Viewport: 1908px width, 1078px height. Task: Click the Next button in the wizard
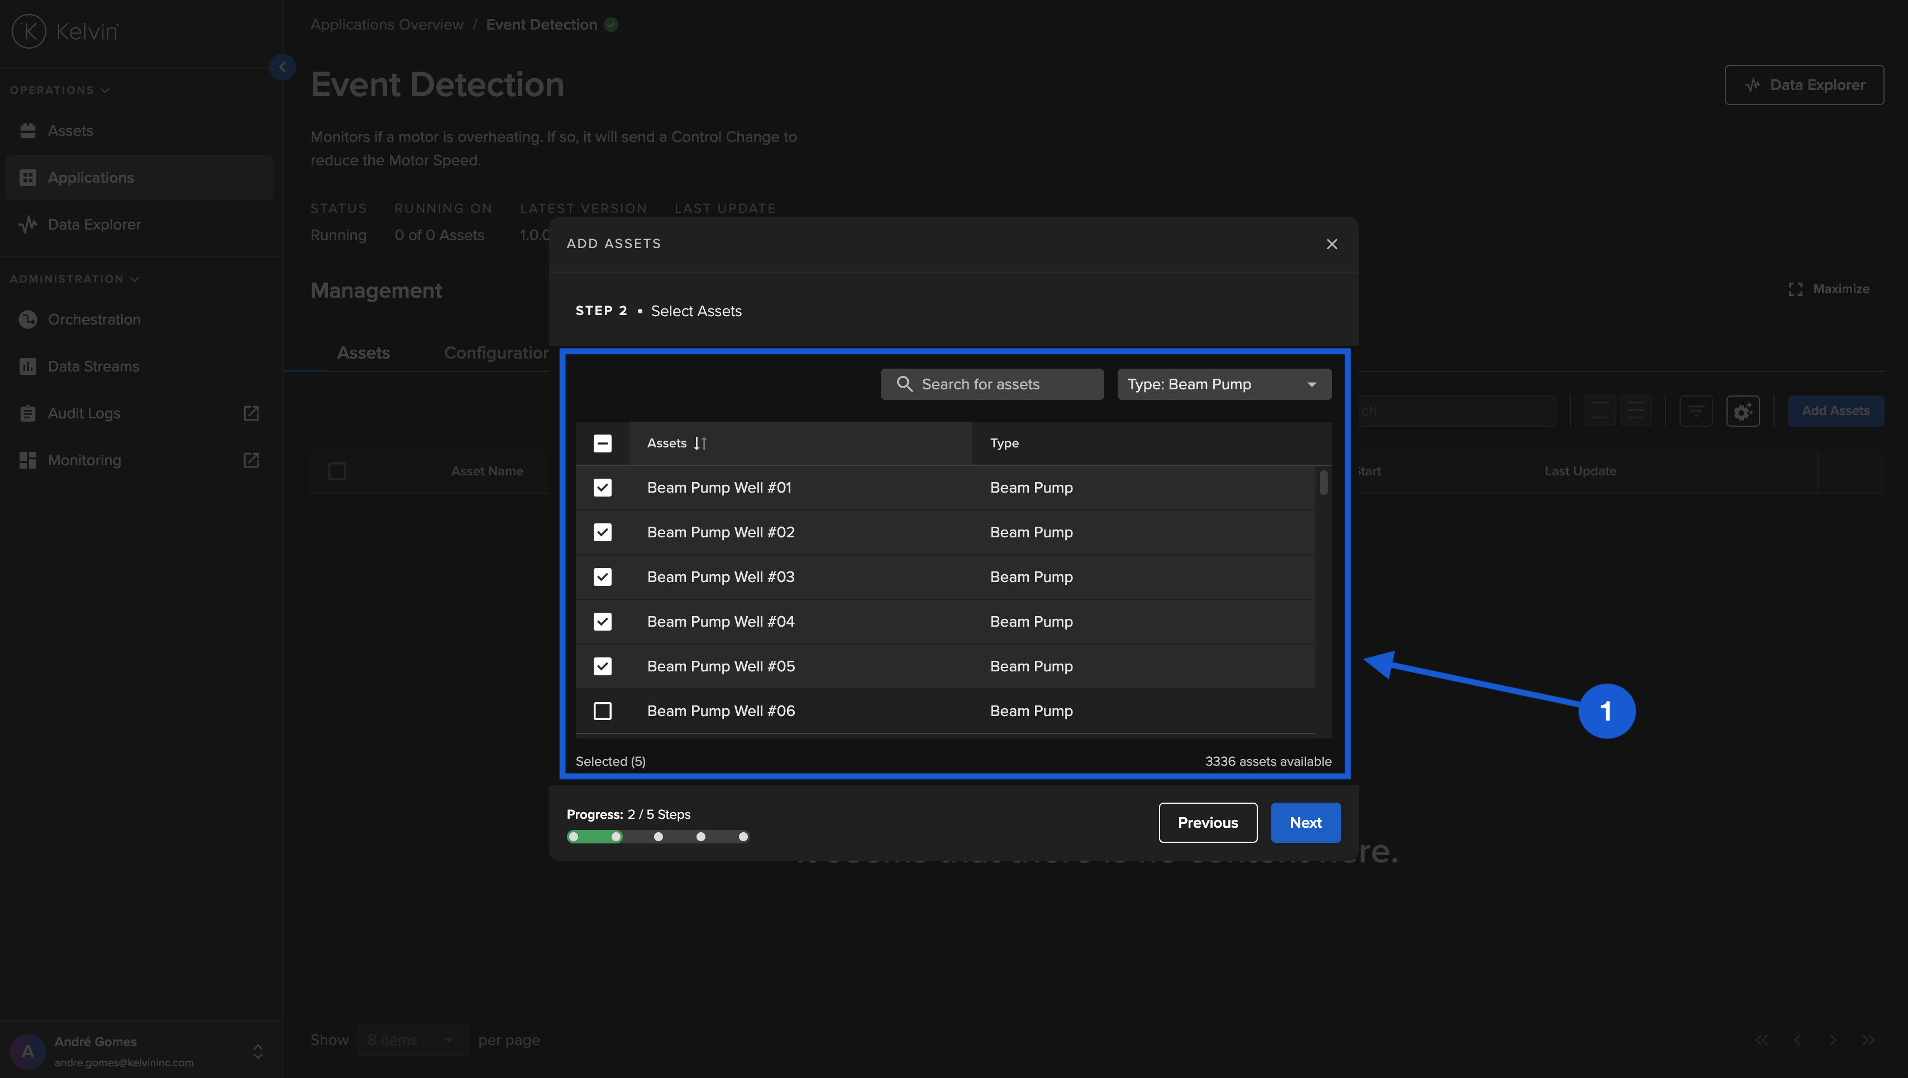click(x=1305, y=822)
